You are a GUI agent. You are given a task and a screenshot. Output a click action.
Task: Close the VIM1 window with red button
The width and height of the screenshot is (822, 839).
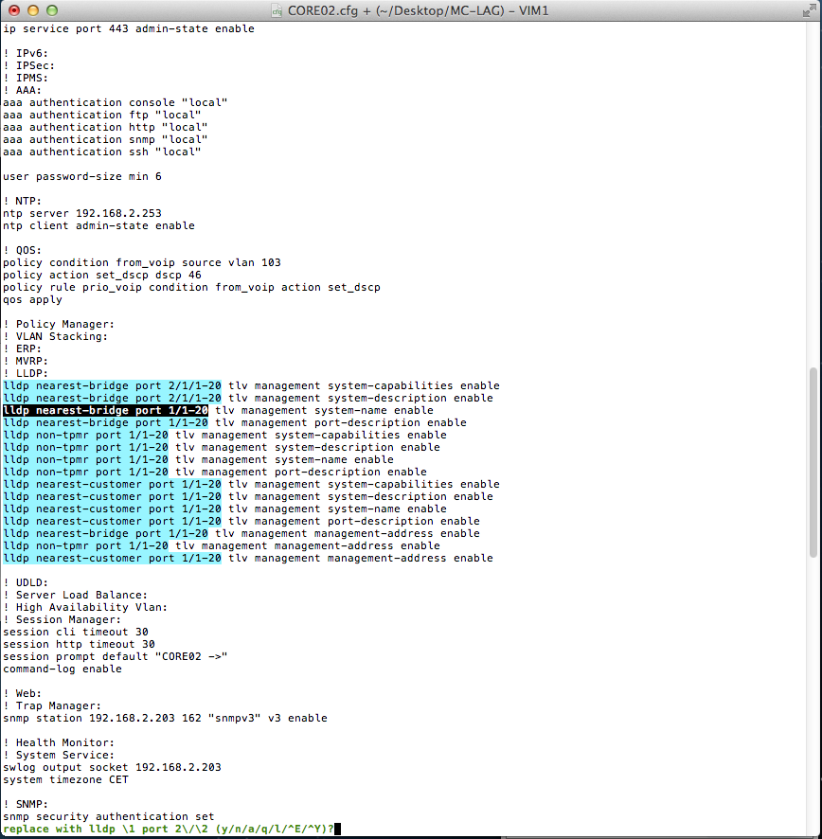pyautogui.click(x=13, y=10)
